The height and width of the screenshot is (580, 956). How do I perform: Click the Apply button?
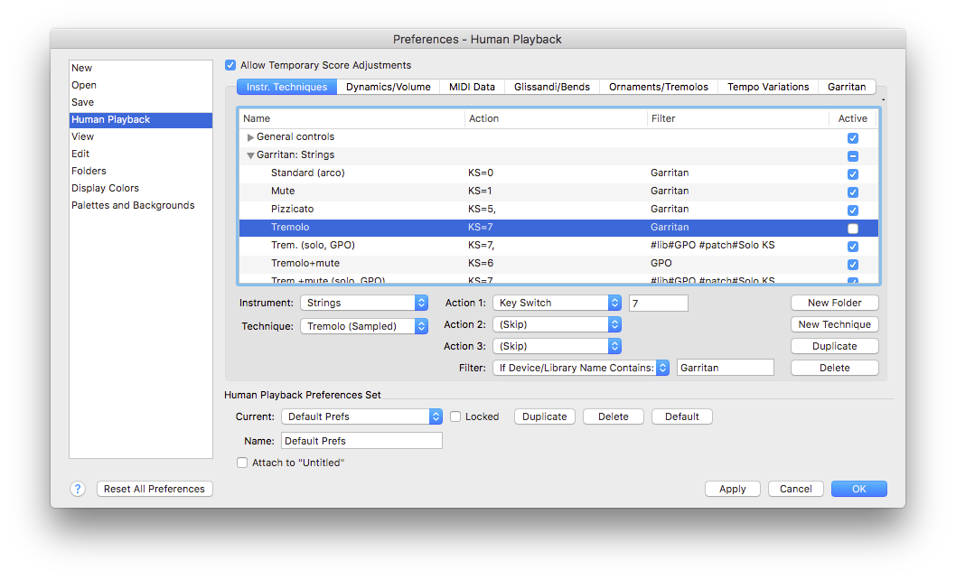[732, 489]
